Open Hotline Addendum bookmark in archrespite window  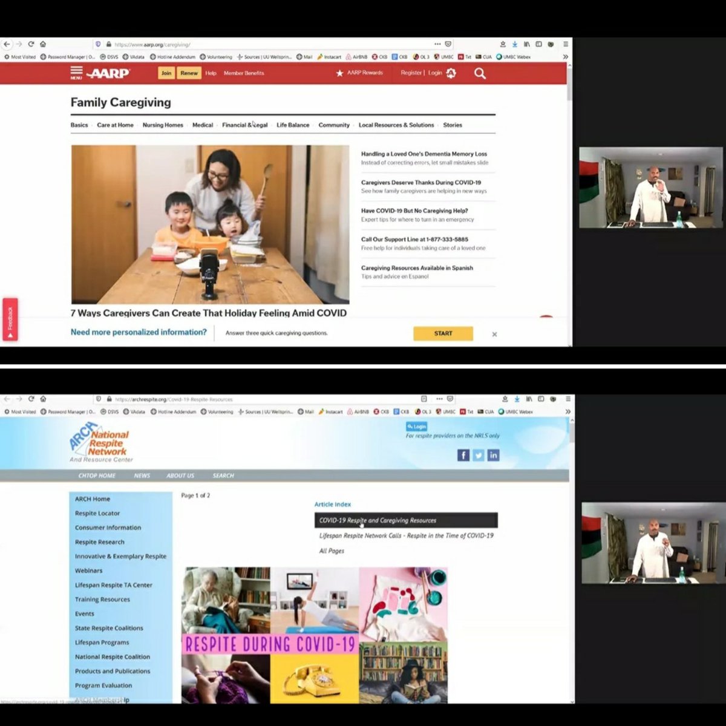[x=173, y=411]
